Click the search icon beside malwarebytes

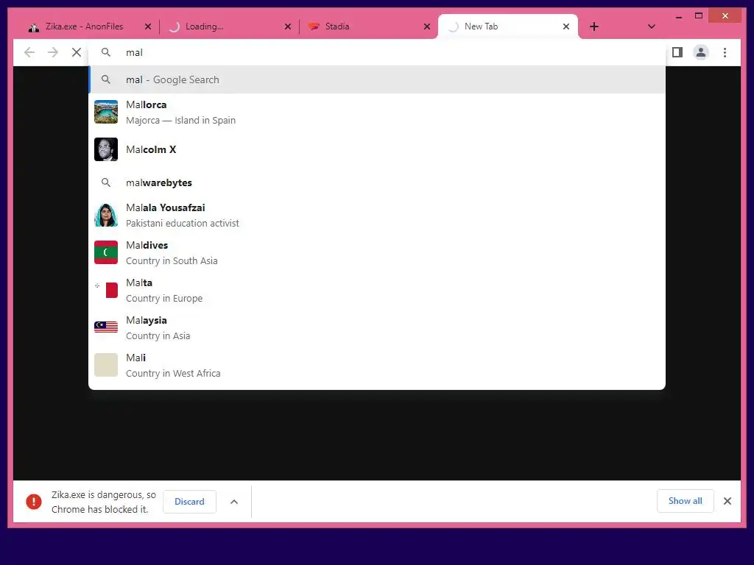[106, 182]
